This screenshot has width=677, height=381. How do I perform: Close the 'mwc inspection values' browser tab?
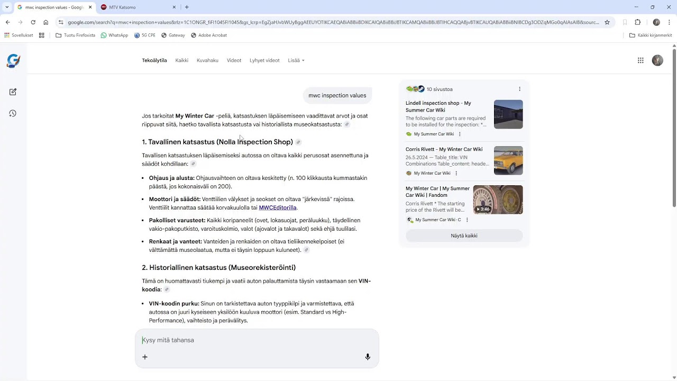coord(90,7)
